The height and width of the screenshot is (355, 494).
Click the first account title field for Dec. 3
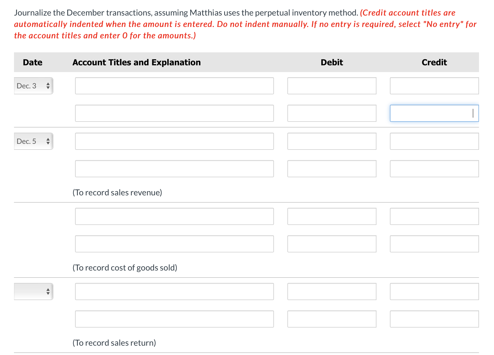coord(174,86)
